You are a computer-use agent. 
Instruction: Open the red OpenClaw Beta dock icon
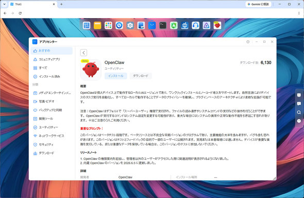(x=217, y=25)
